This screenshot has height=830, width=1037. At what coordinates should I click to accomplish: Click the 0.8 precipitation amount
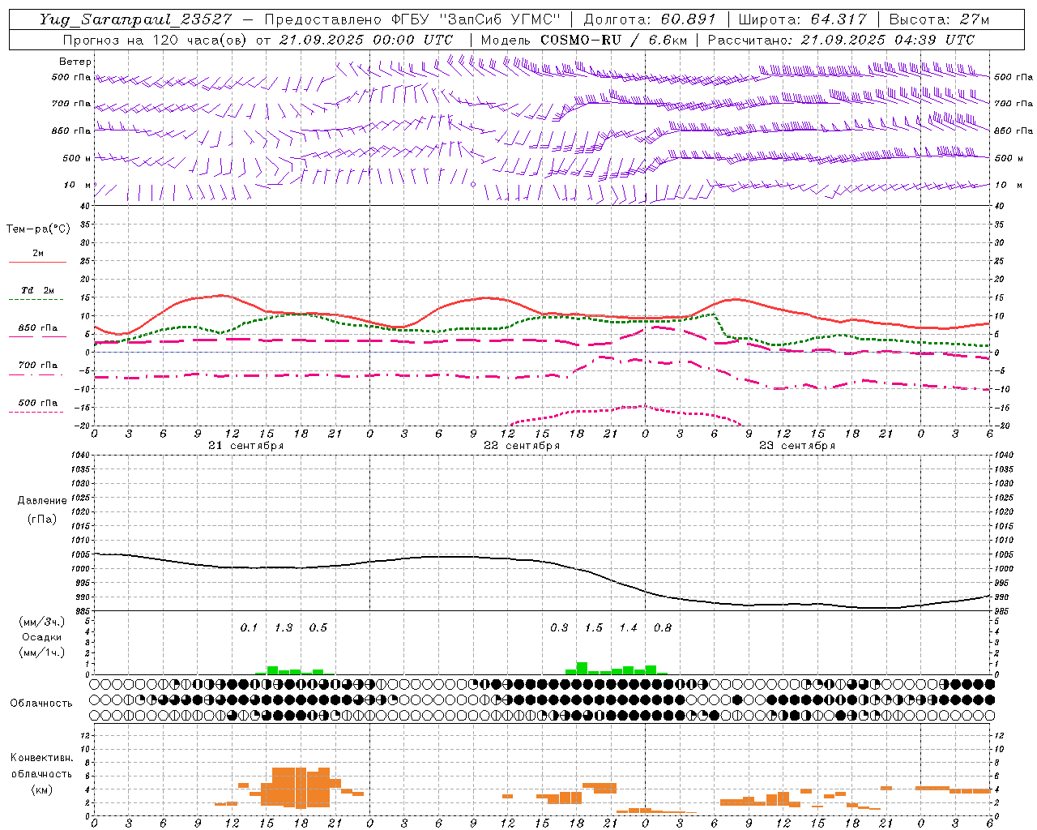[x=663, y=628]
